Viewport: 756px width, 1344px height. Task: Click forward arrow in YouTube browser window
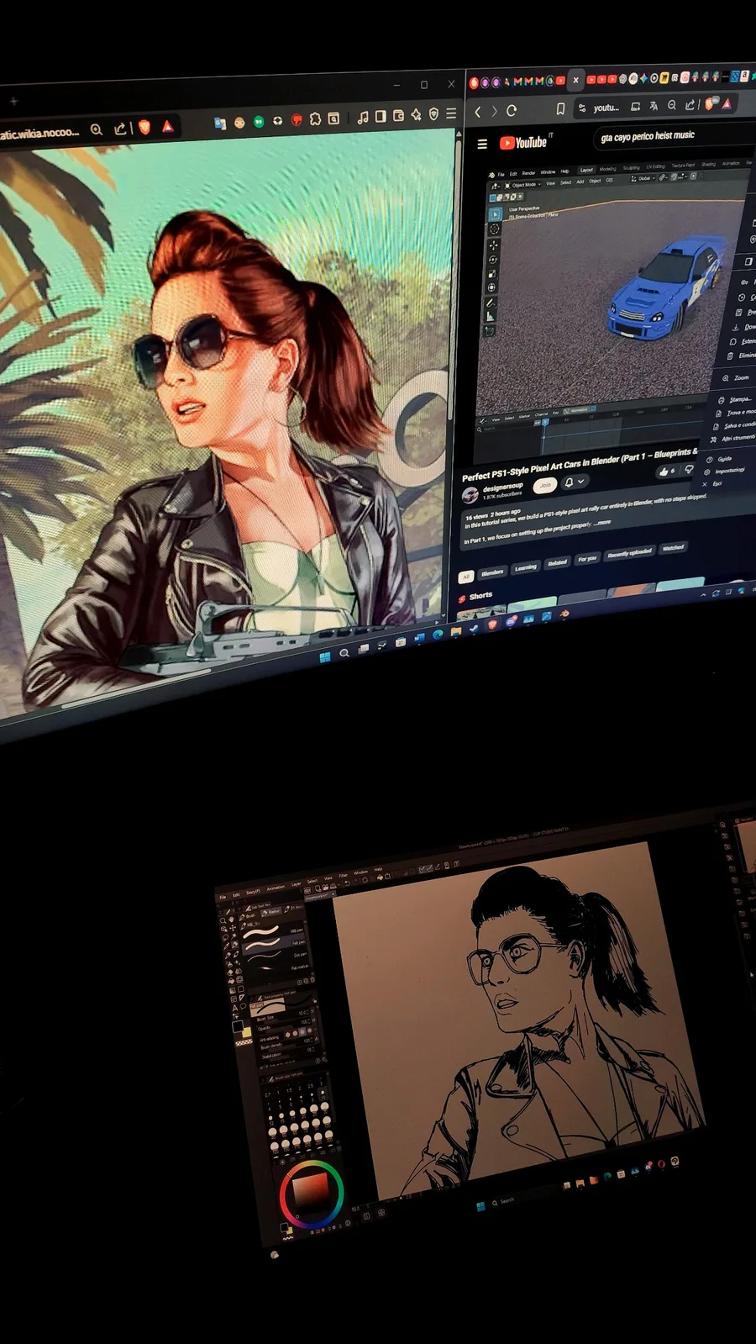point(494,111)
